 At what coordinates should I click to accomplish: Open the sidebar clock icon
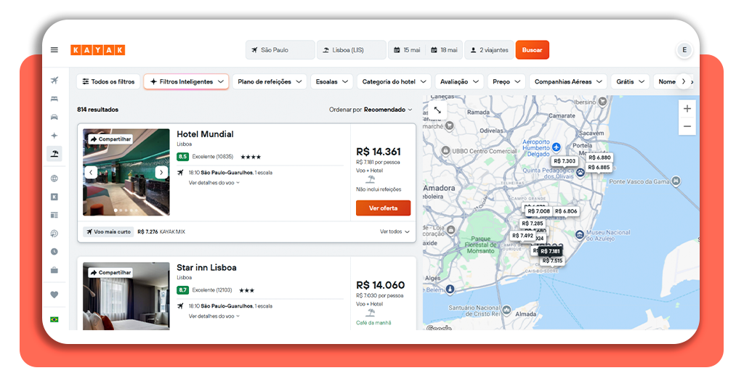(x=54, y=252)
